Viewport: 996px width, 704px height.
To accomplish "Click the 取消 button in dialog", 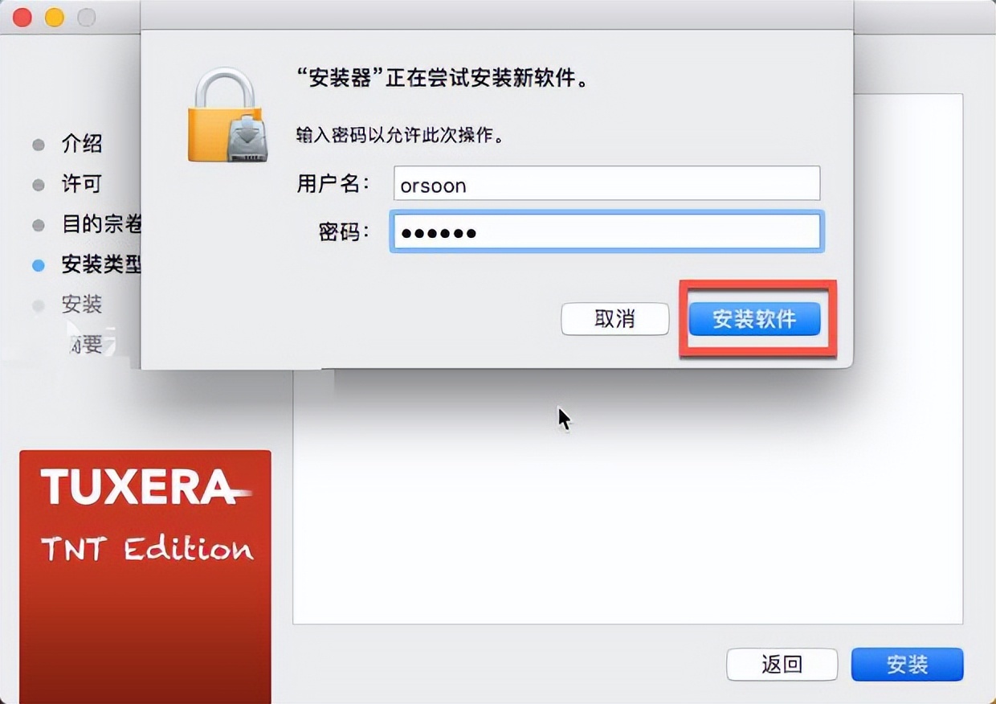I will [x=614, y=319].
